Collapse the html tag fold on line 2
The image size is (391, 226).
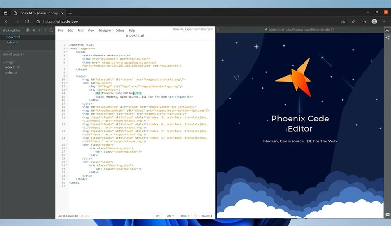point(67,49)
